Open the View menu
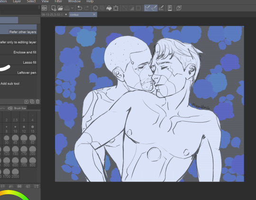The height and width of the screenshot is (200, 256). (x=45, y=1)
